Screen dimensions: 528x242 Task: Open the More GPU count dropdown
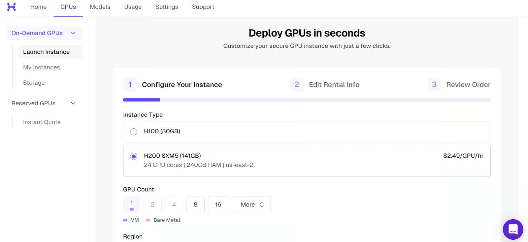click(251, 205)
